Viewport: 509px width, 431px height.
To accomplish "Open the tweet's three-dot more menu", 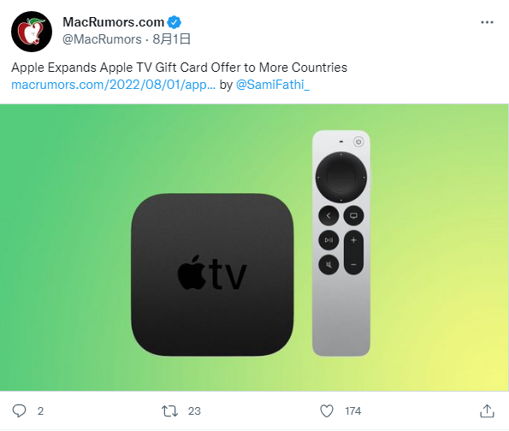I will pyautogui.click(x=487, y=22).
